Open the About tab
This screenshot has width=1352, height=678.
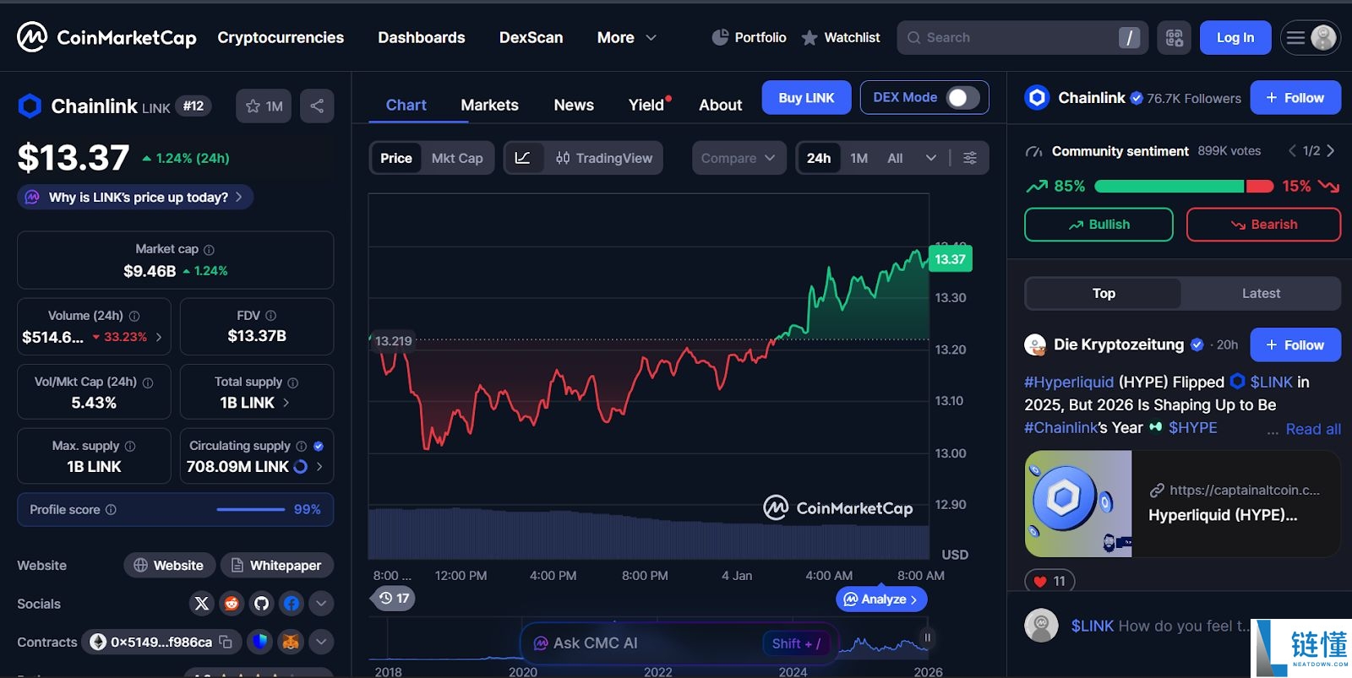[720, 105]
